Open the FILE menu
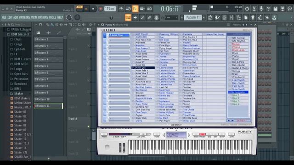Image resolution: width=294 pixels, height=165 pixels. tap(4, 17)
